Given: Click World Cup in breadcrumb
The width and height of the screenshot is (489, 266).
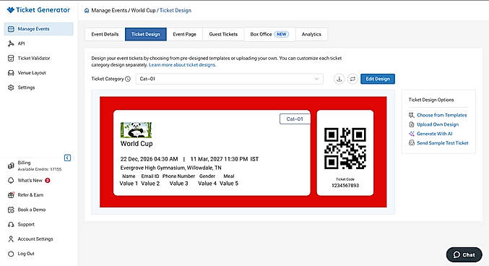Looking at the screenshot, I should 143,10.
